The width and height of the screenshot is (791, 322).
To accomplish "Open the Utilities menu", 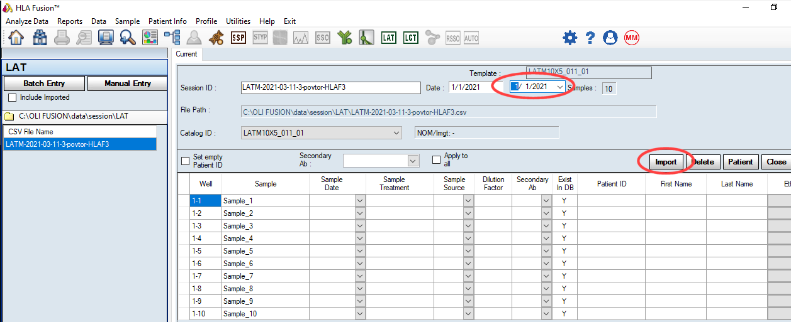I will (238, 21).
